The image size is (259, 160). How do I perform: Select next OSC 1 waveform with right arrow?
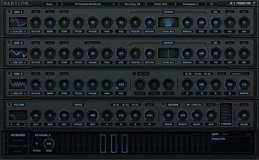(25, 31)
